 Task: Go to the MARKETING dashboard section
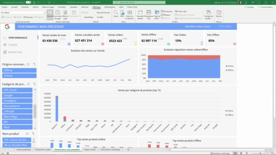click(x=15, y=52)
